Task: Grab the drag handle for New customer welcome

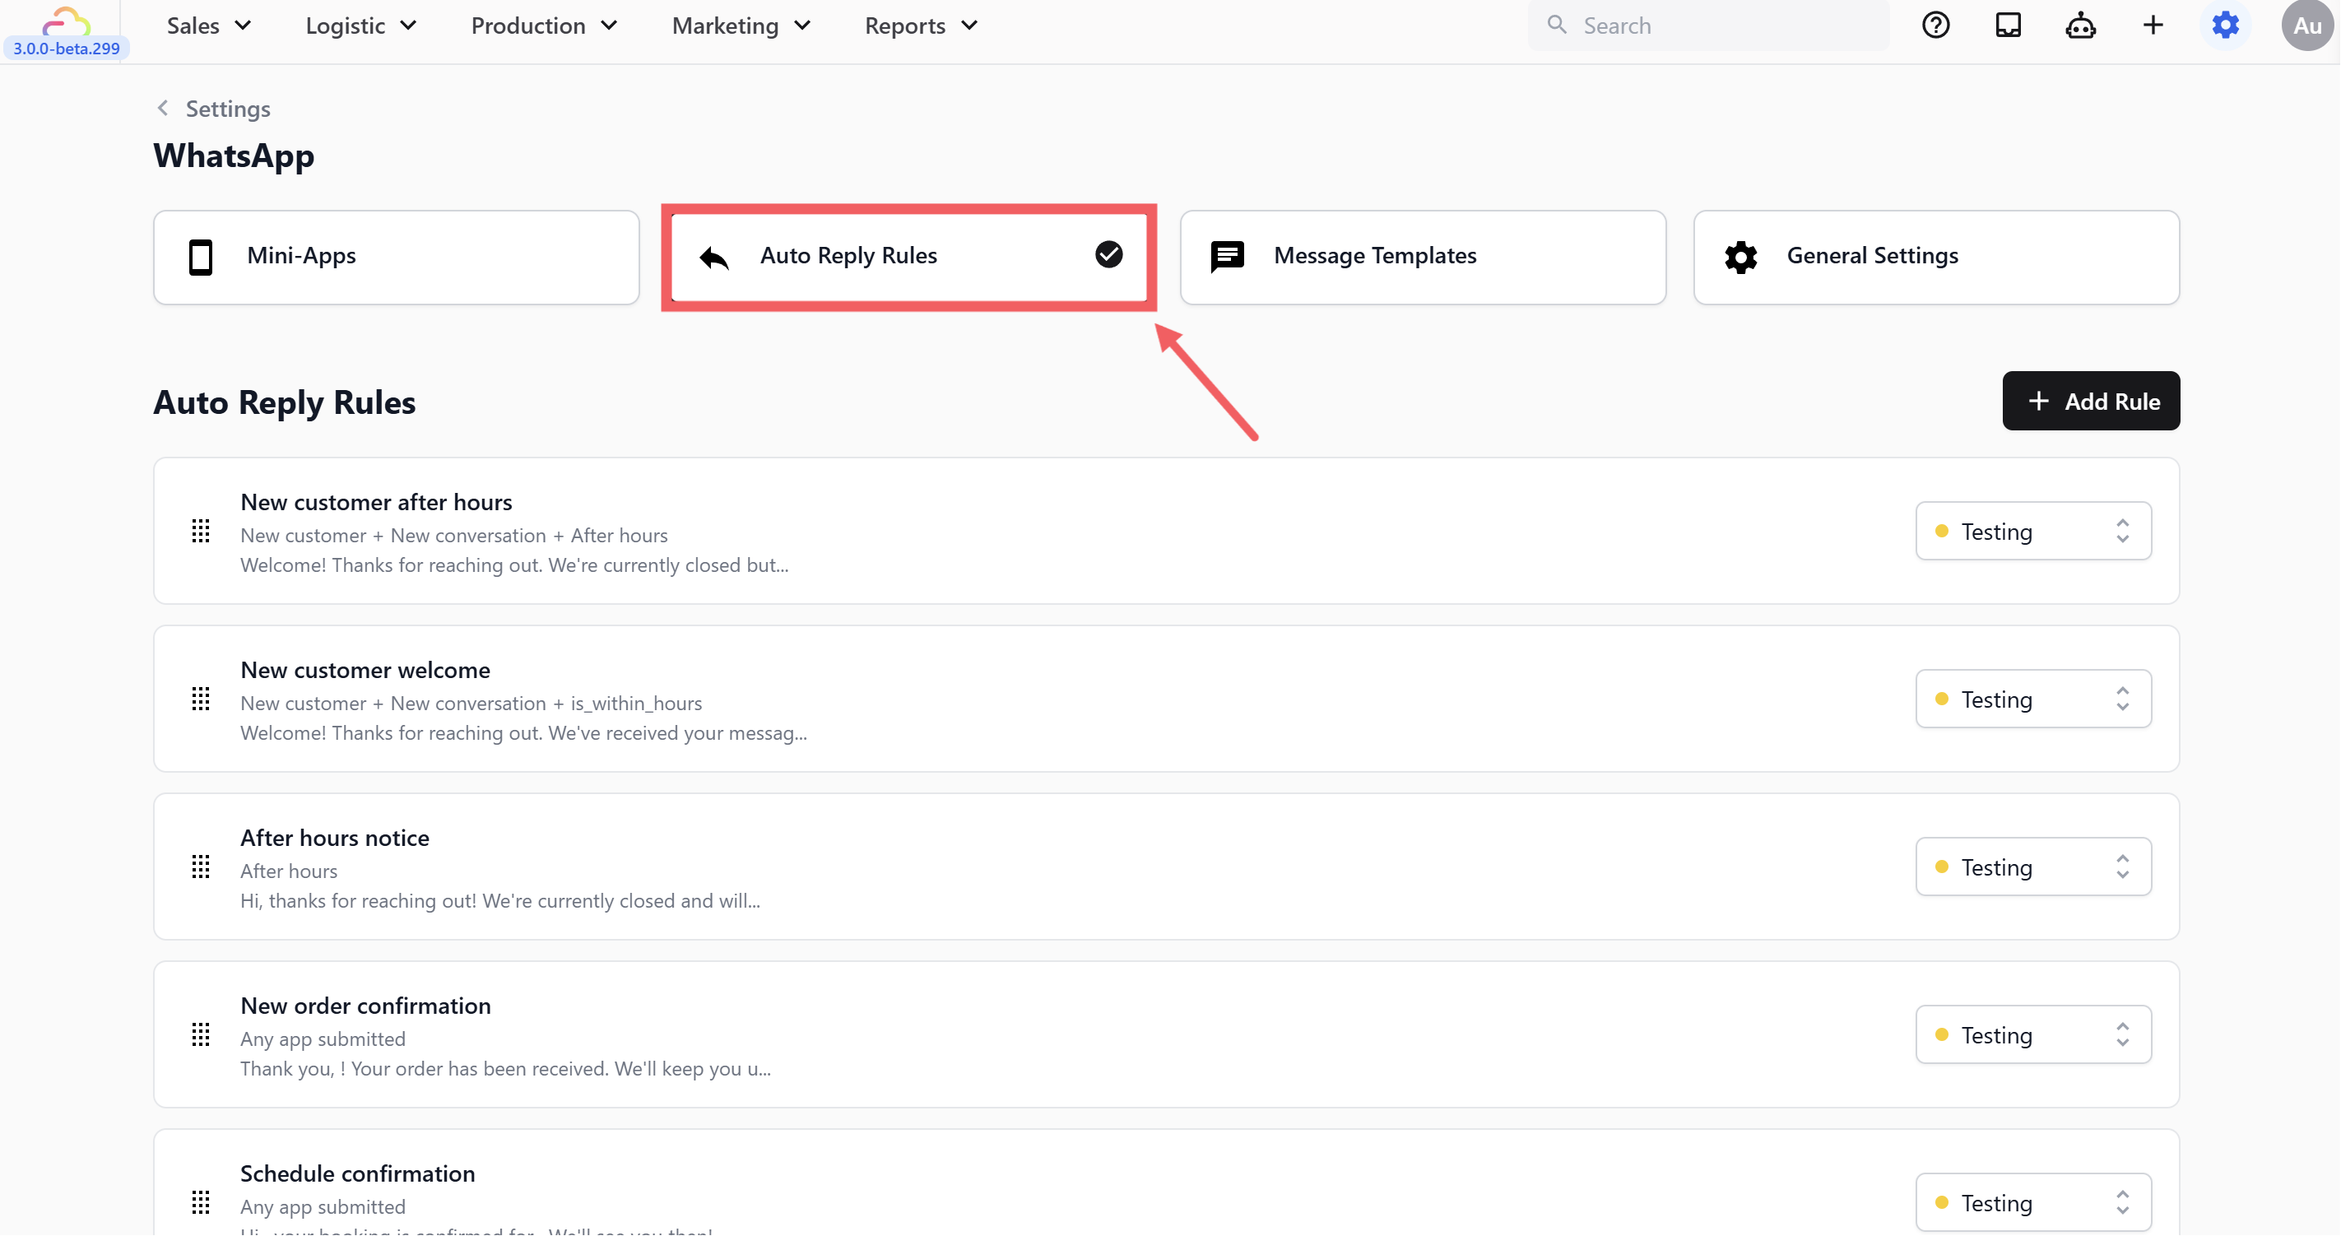Action: (x=201, y=699)
